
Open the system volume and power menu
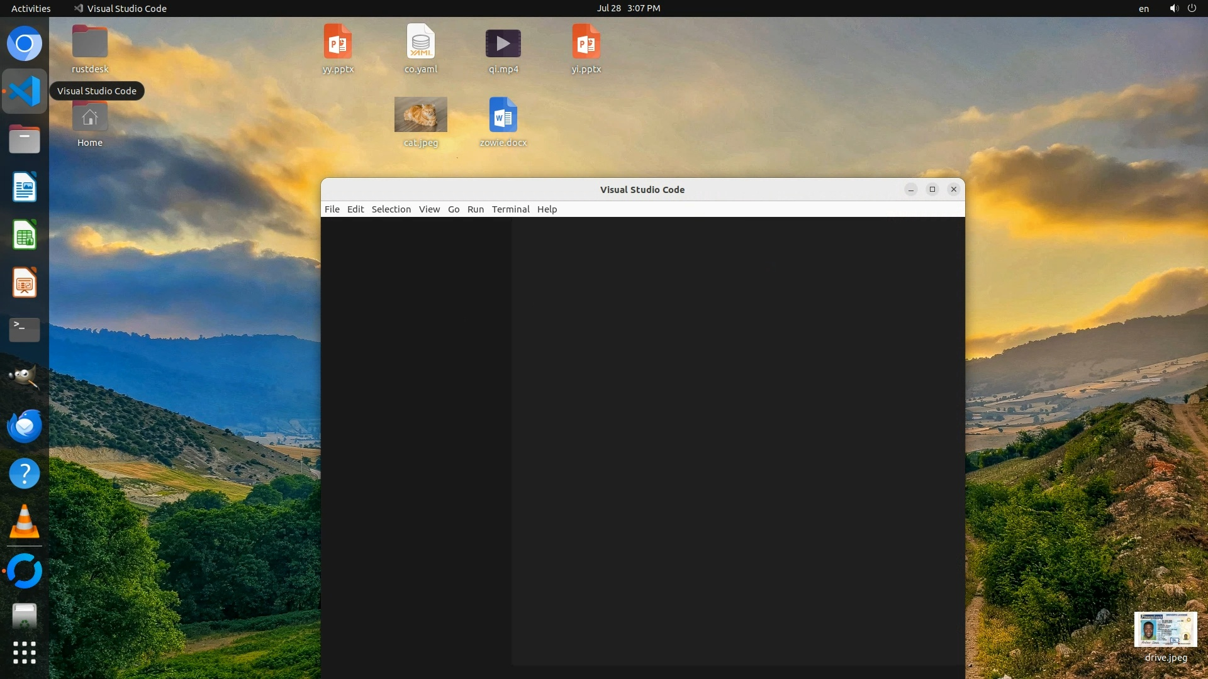[x=1182, y=8]
